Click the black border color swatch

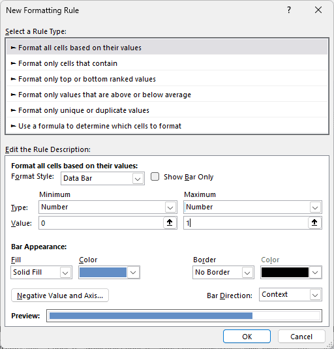[x=285, y=273]
